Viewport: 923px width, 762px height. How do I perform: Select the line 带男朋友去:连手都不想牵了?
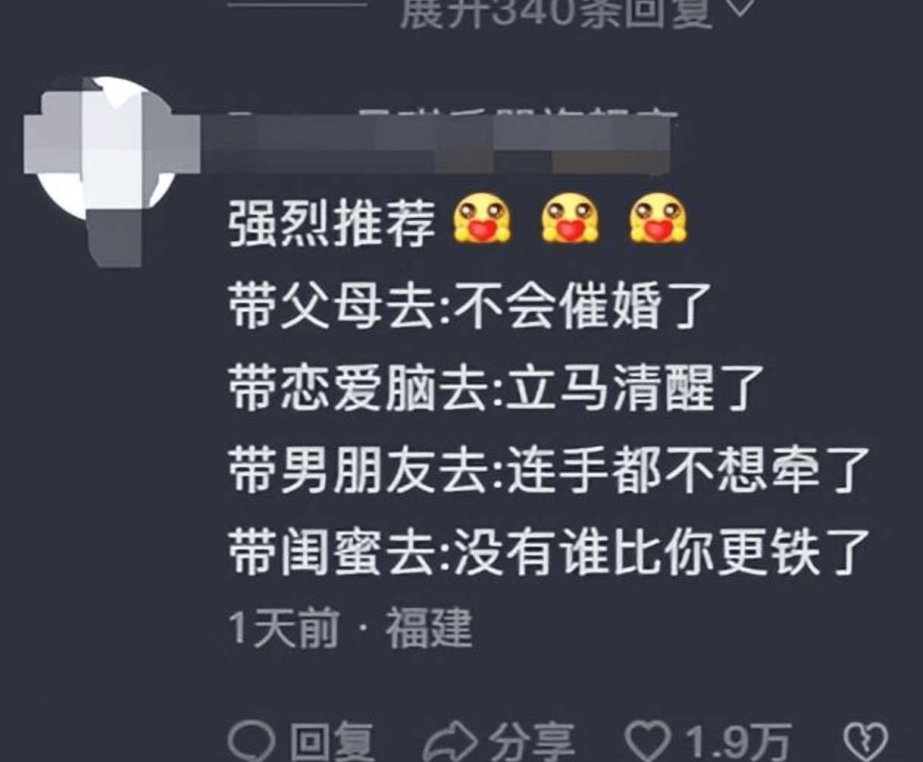(549, 470)
